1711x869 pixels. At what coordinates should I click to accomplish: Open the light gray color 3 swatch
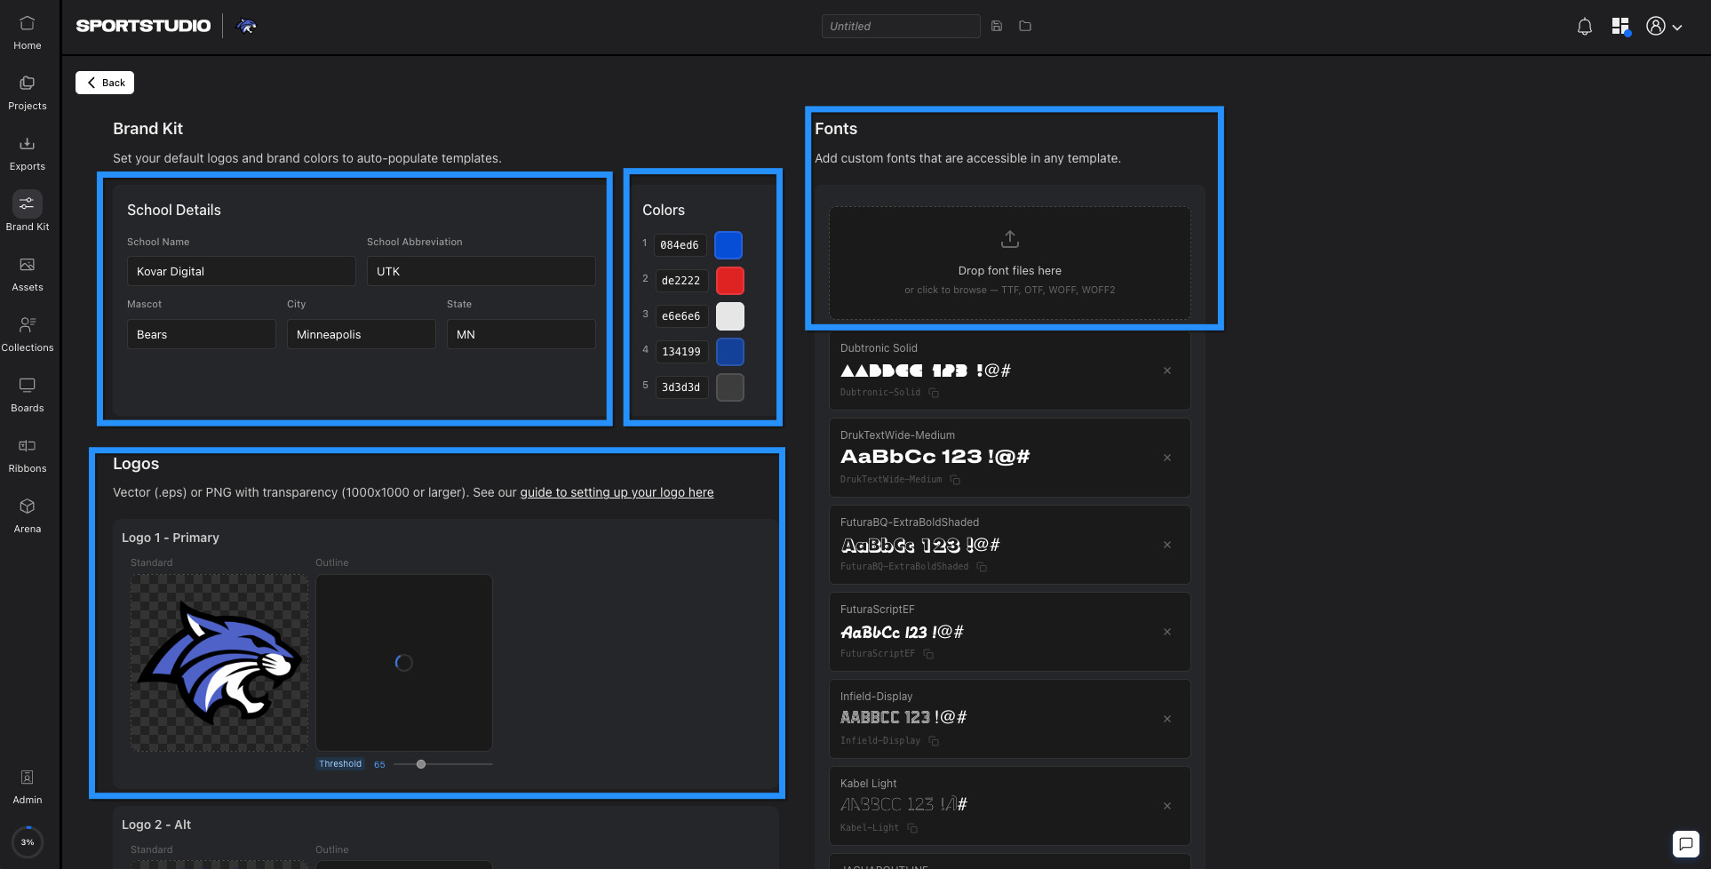click(x=730, y=316)
